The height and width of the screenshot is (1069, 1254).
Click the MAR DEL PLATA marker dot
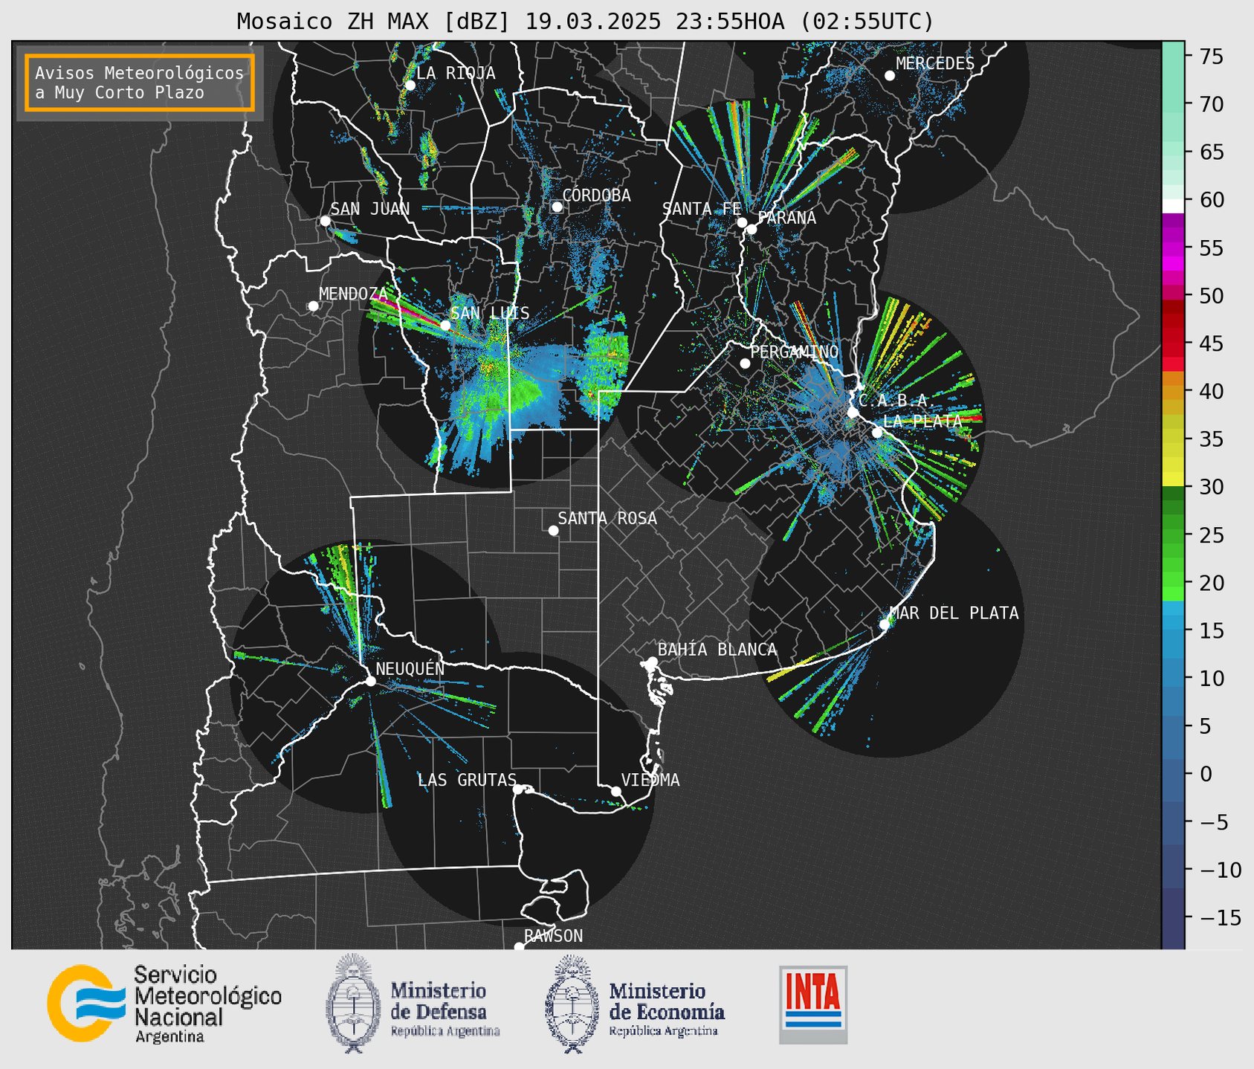[x=885, y=624]
